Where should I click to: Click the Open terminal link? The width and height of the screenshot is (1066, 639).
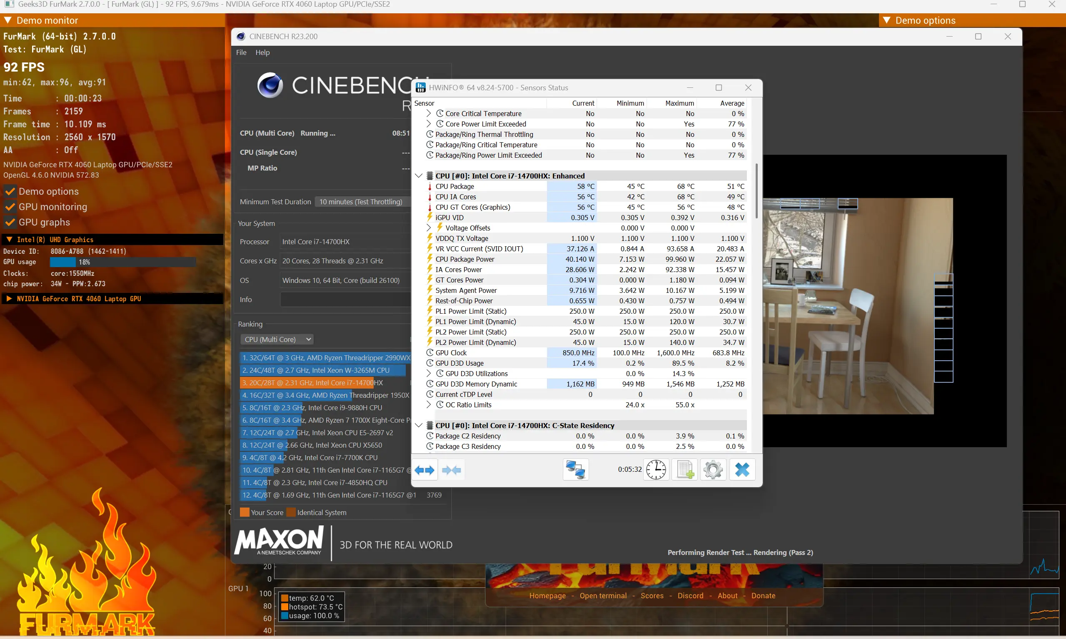[603, 595]
